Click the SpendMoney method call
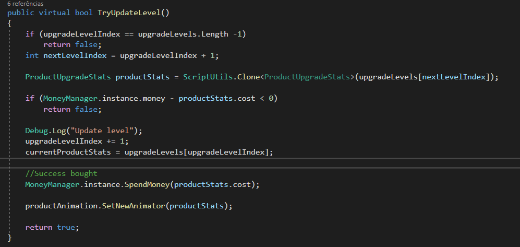This screenshot has height=247, width=520. pos(147,184)
